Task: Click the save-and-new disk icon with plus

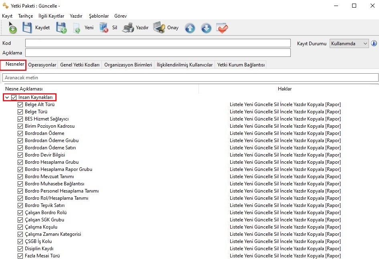Action: point(61,28)
